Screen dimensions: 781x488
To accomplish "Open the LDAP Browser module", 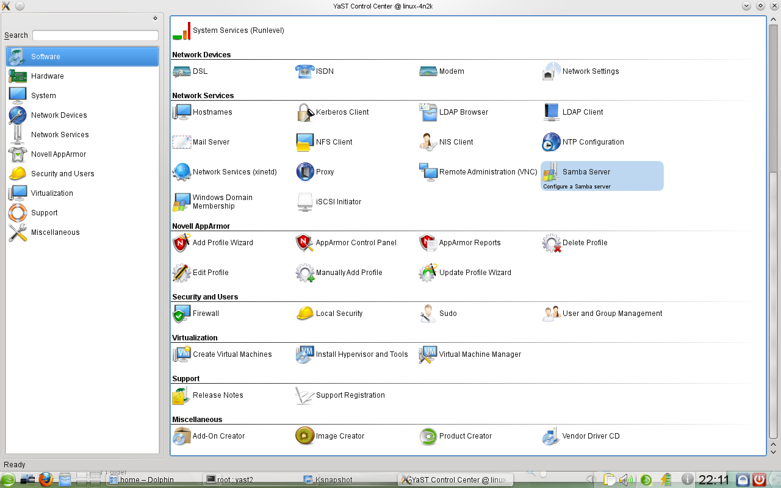I will (x=453, y=112).
